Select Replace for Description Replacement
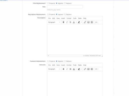 tap(65, 14)
